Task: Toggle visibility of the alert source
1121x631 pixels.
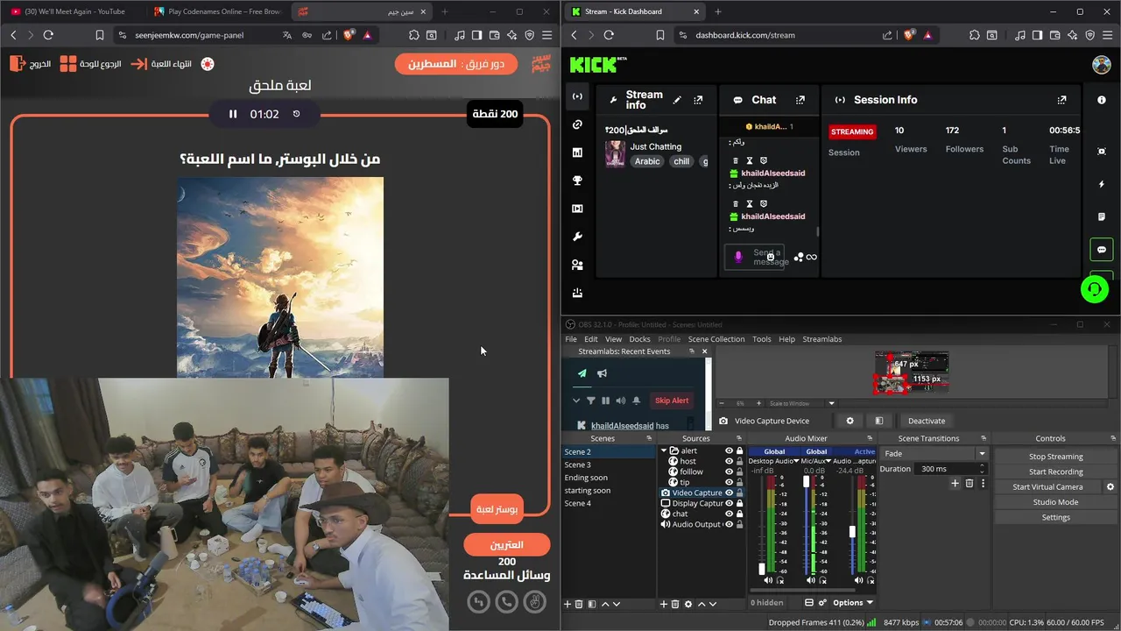Action: click(729, 450)
